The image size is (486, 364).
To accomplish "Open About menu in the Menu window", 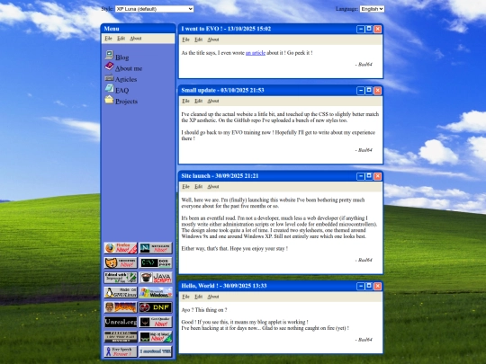I will pyautogui.click(x=136, y=39).
